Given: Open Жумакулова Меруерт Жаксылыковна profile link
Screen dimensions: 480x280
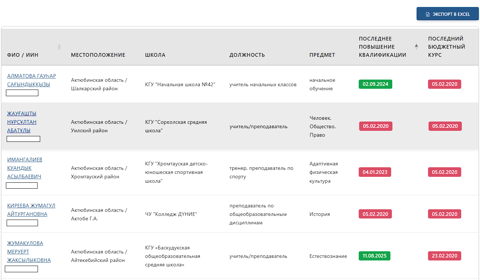Looking at the screenshot, I should tap(29, 252).
